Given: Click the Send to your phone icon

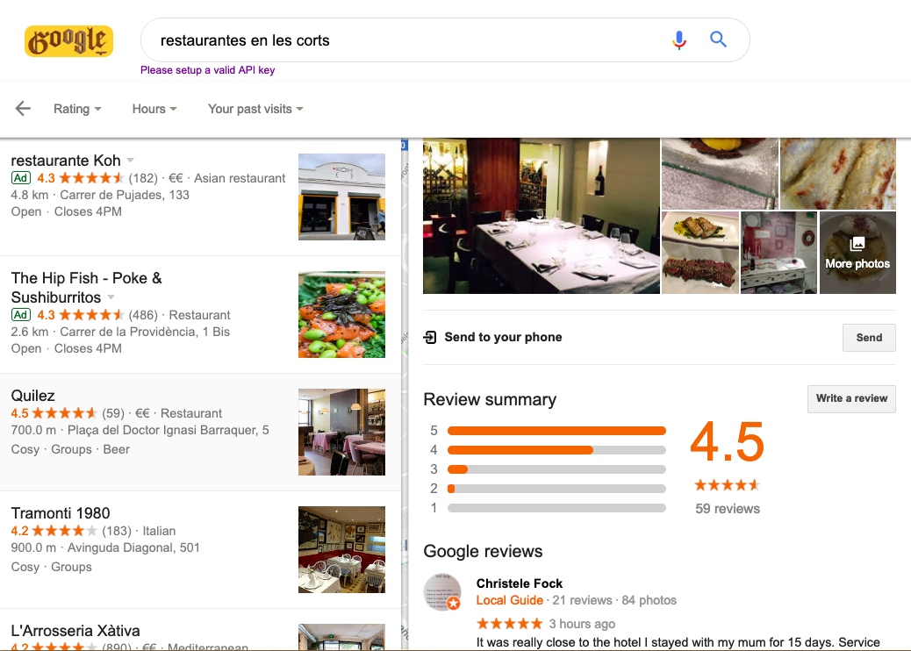Looking at the screenshot, I should click(430, 337).
